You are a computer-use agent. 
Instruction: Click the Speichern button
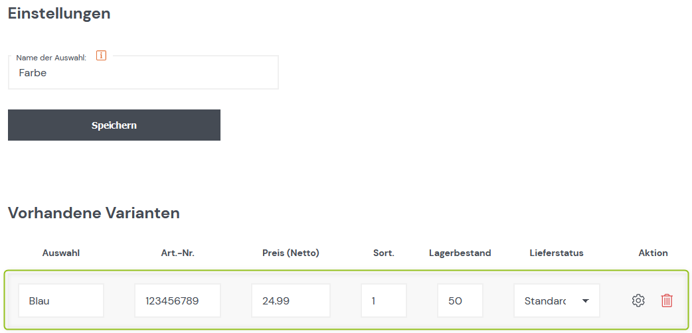[x=114, y=125]
